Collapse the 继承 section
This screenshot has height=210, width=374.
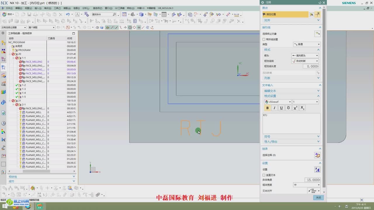click(320, 149)
